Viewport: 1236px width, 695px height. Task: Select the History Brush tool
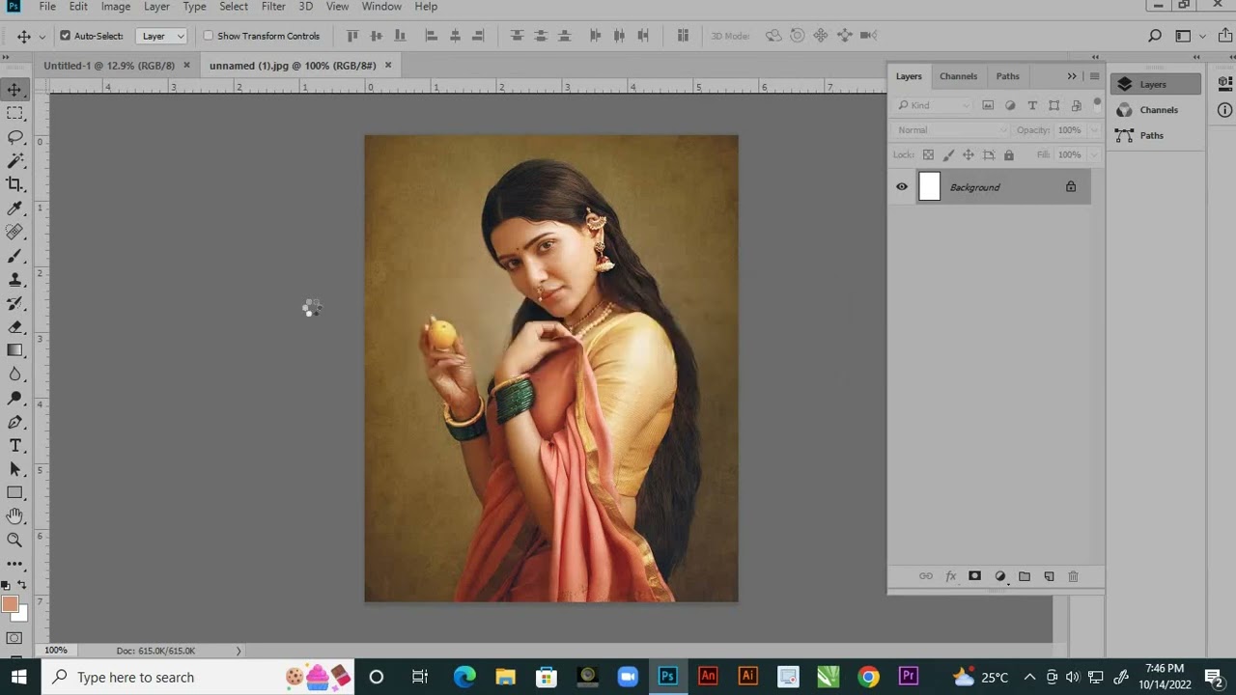tap(14, 303)
